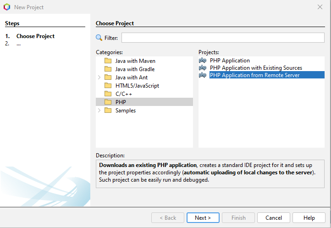331x228 pixels.
Task: Click the Java with Gradle folder icon
Action: 108,69
